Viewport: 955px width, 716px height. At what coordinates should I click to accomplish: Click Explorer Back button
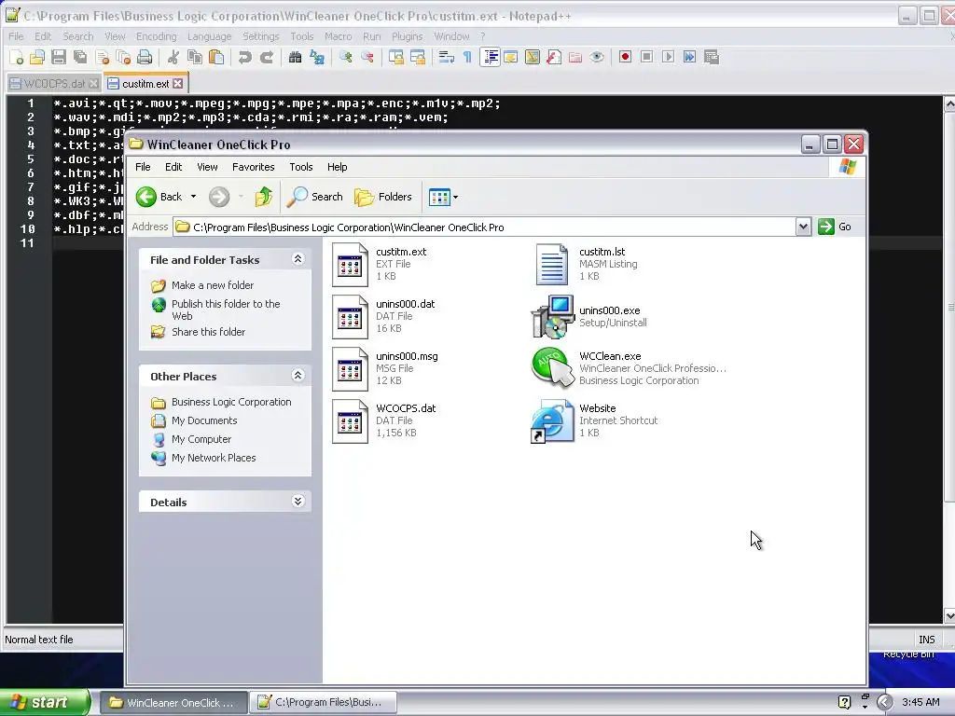(159, 197)
